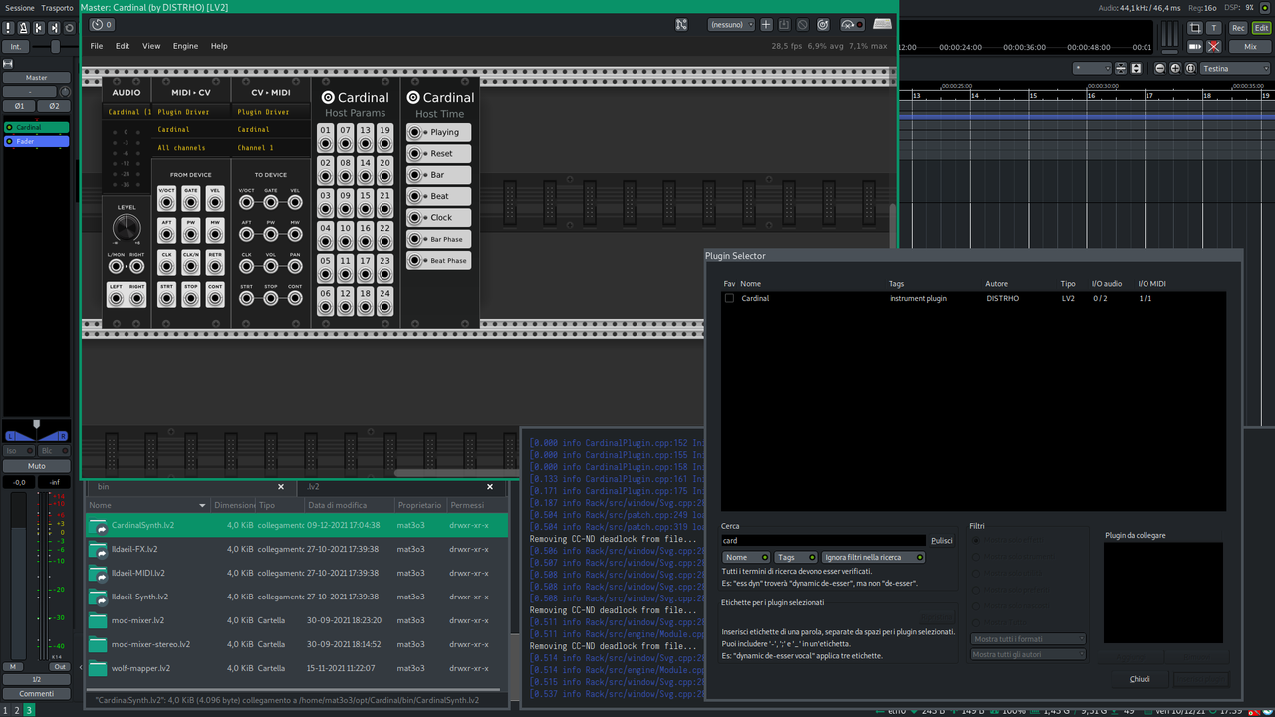Show the virtual keyboard icon
Image resolution: width=1275 pixels, height=717 pixels.
[x=882, y=24]
